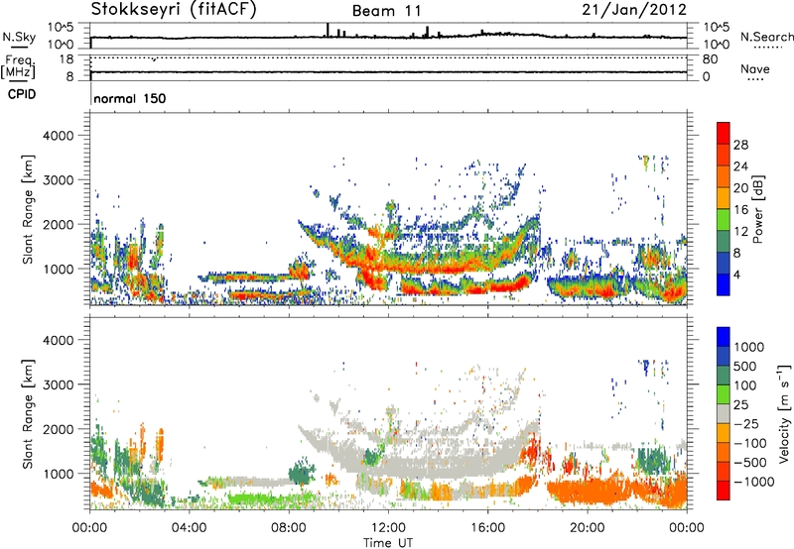Click the '-1000' velocity colorbar tick label
Screen dimensions: 794x549
[x=753, y=482]
